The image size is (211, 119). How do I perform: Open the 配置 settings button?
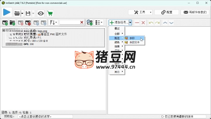click(166, 12)
